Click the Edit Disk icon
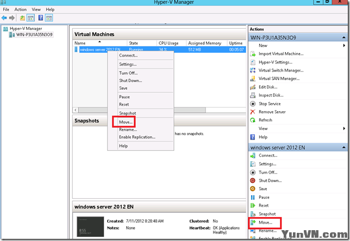350x241 pixels. [x=253, y=87]
